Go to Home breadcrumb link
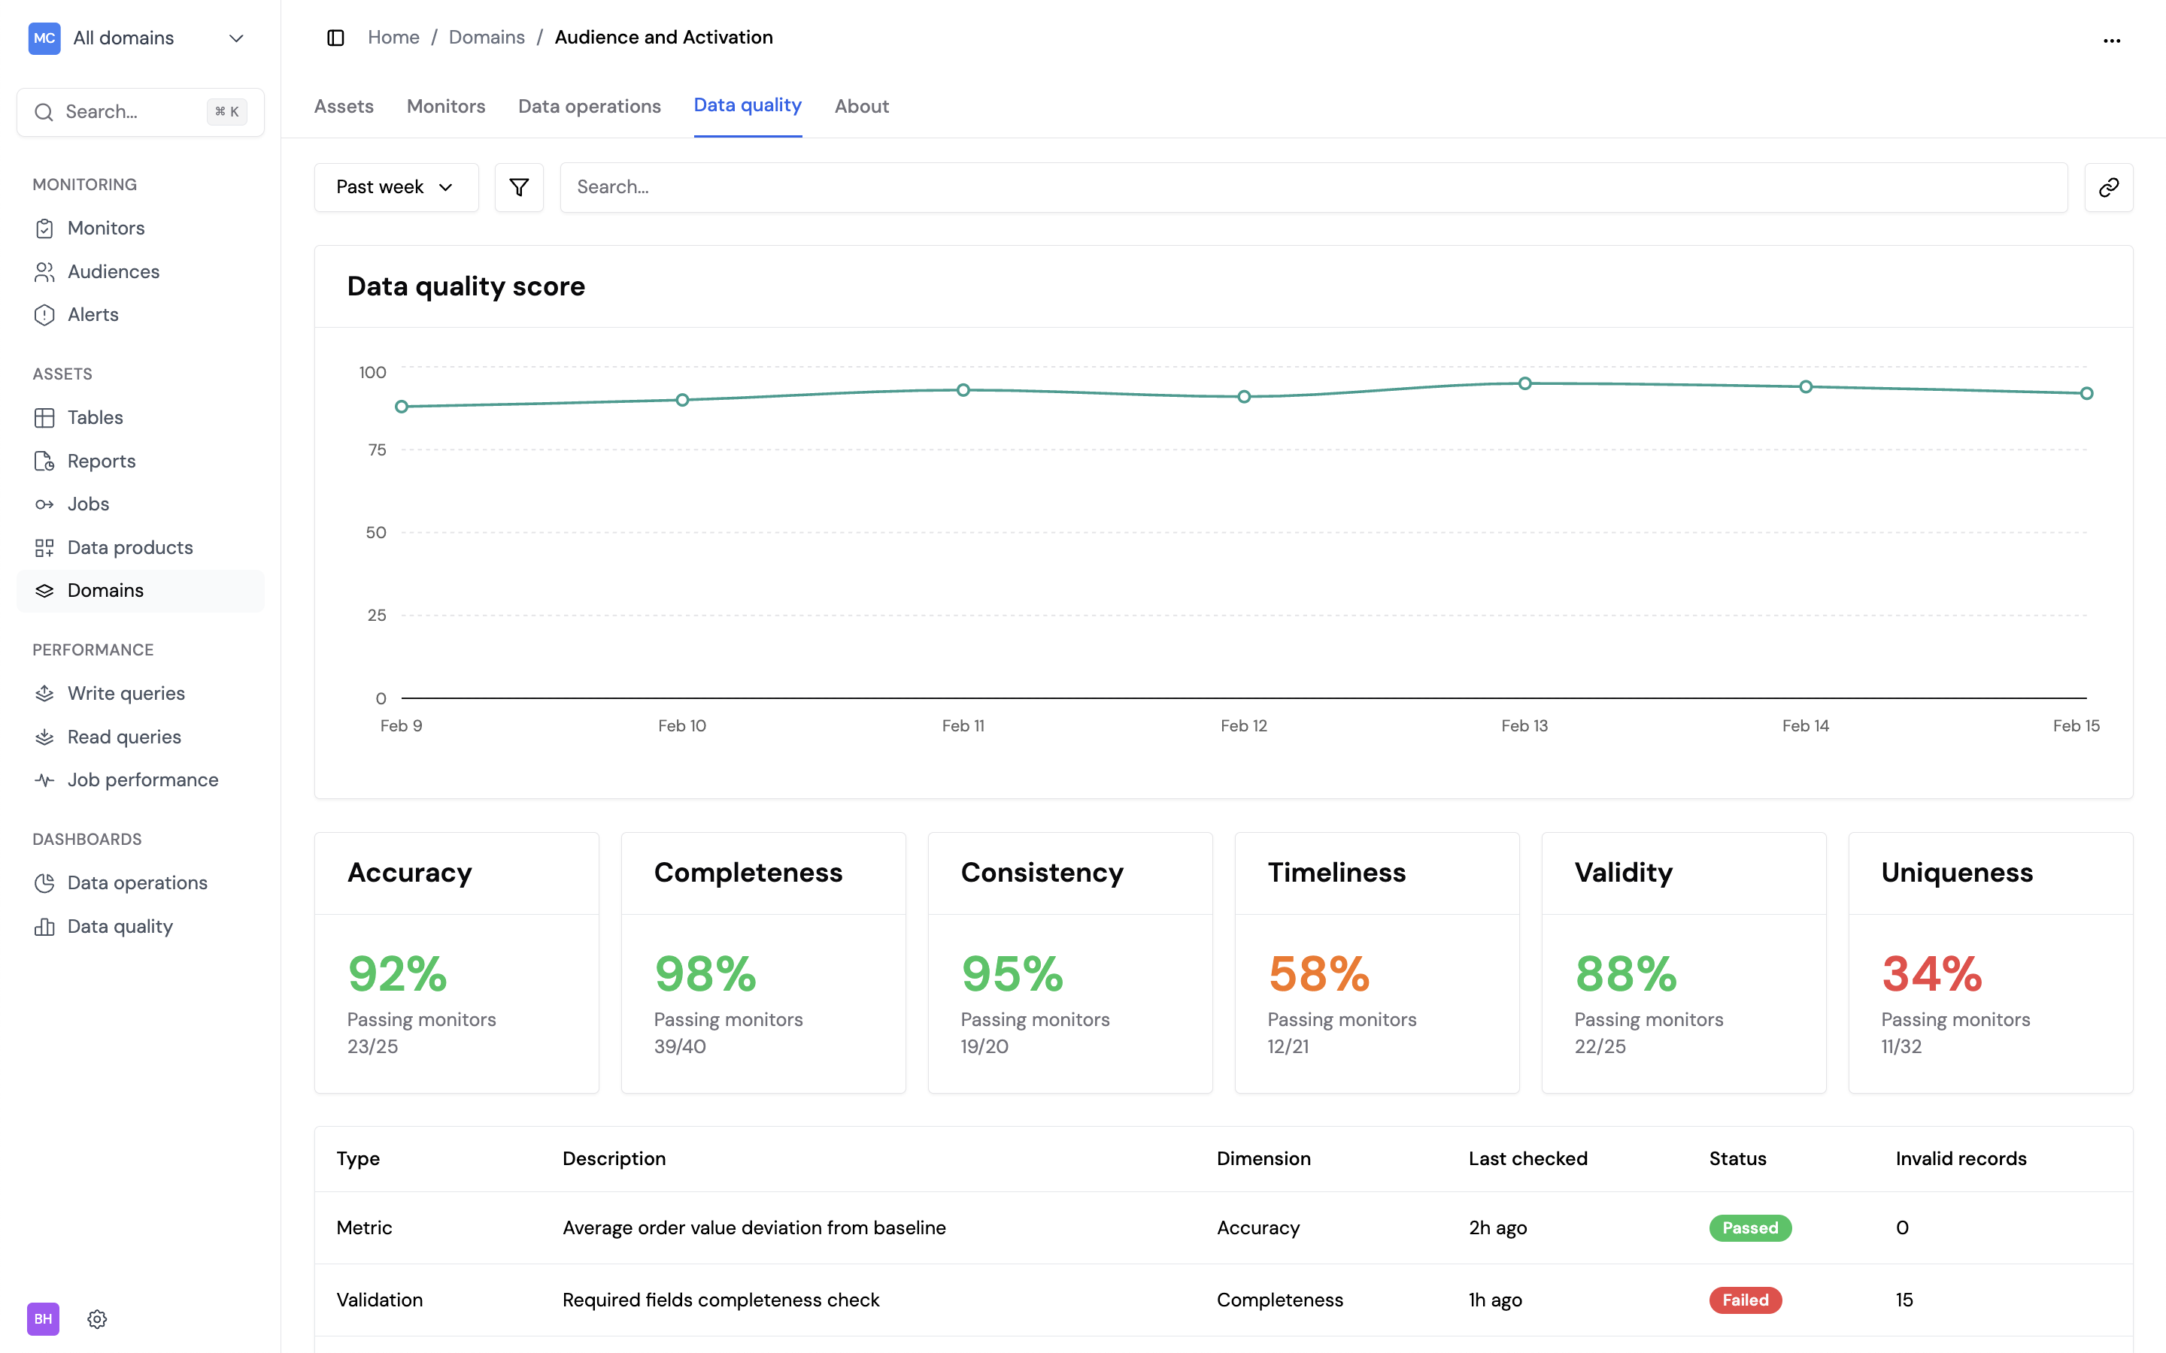This screenshot has height=1353, width=2166. click(x=393, y=38)
